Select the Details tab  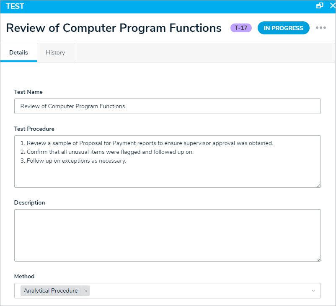(x=18, y=53)
